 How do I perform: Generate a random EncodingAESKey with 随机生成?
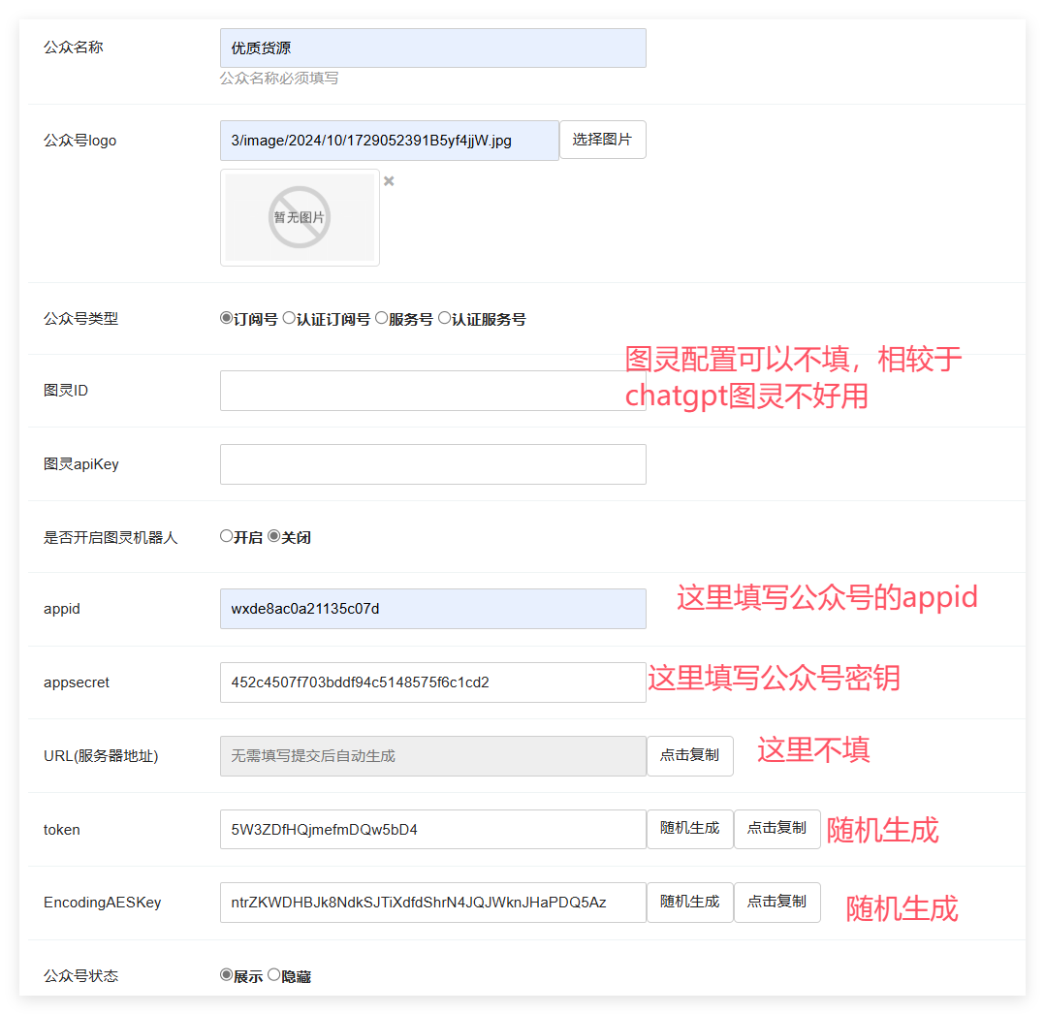690,903
